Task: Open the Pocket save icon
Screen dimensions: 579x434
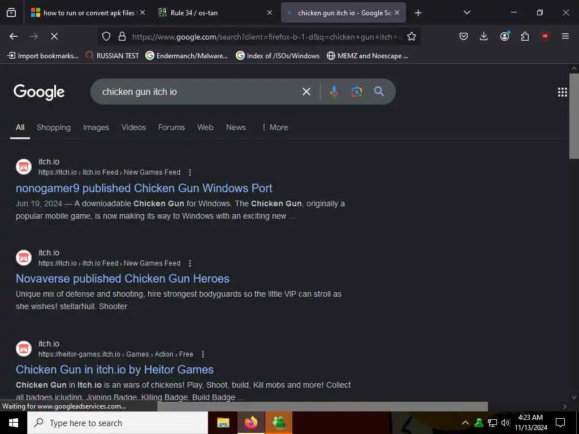Action: point(464,36)
